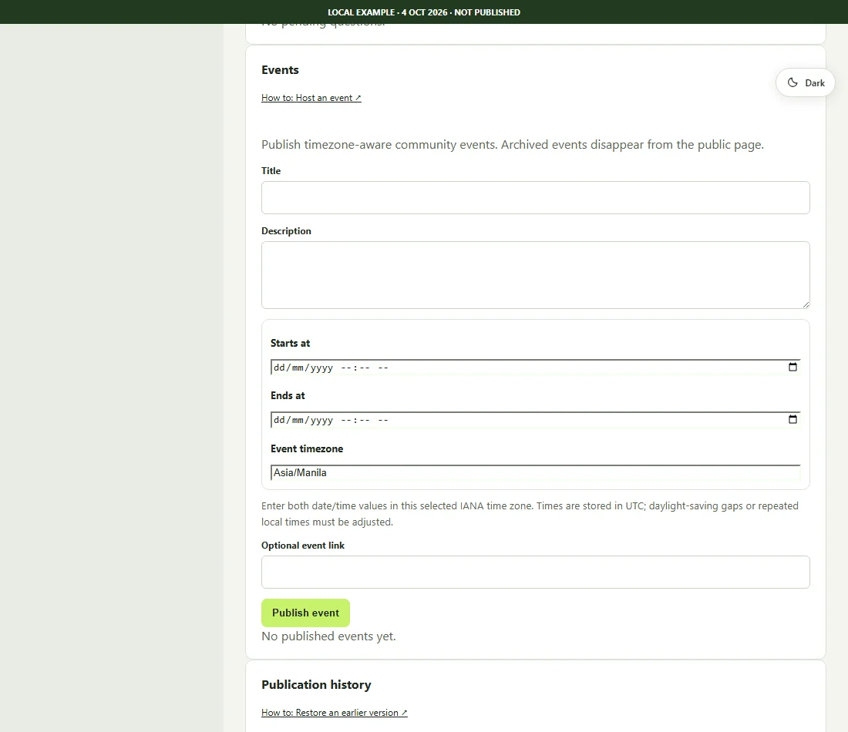
Task: Click the Optional event link label
Action: pos(303,546)
